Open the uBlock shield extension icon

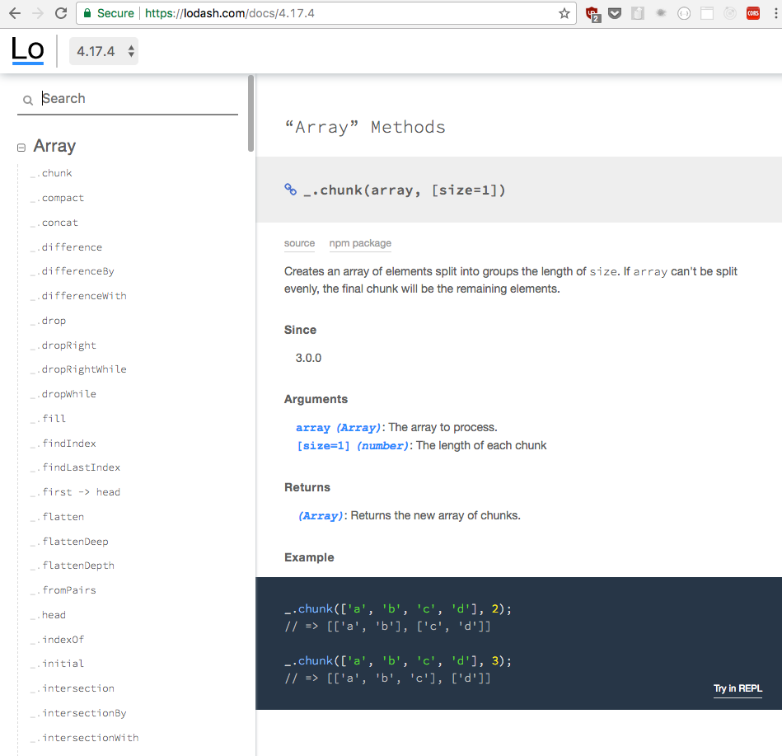[592, 14]
